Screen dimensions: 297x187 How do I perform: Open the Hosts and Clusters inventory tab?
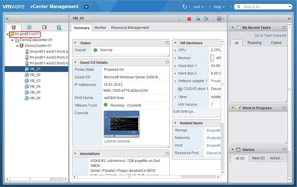point(13,27)
